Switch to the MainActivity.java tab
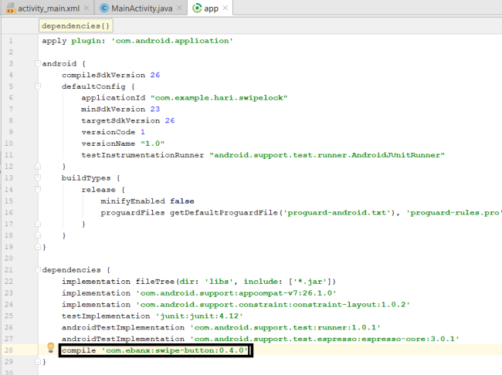 coord(141,8)
